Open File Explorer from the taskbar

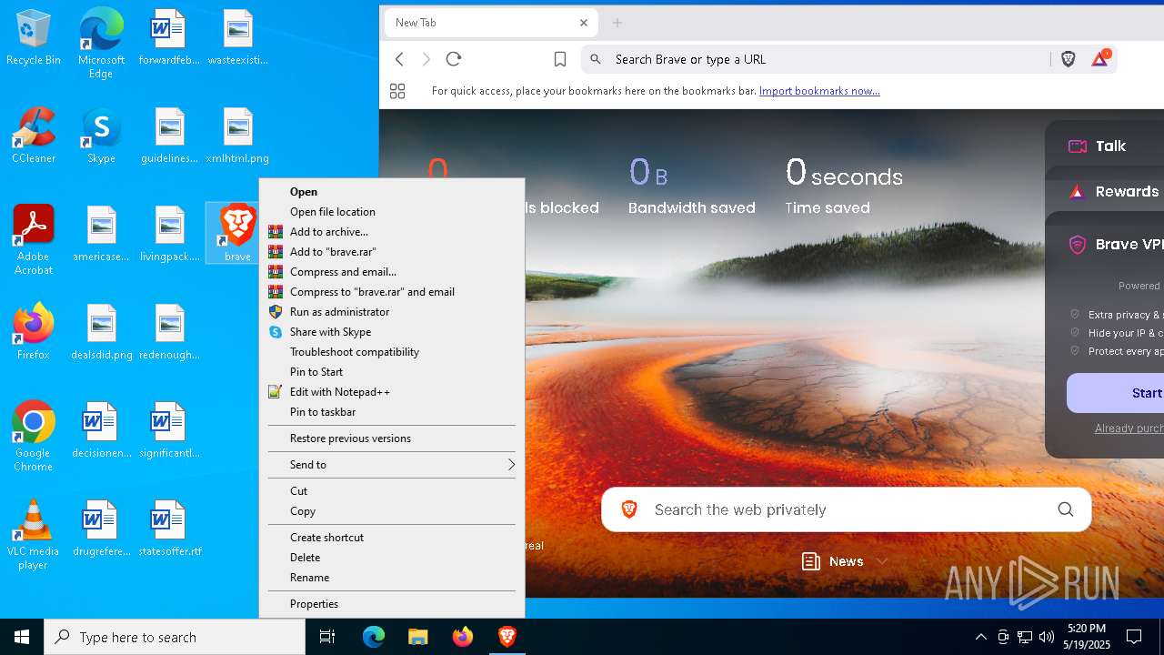pos(418,637)
